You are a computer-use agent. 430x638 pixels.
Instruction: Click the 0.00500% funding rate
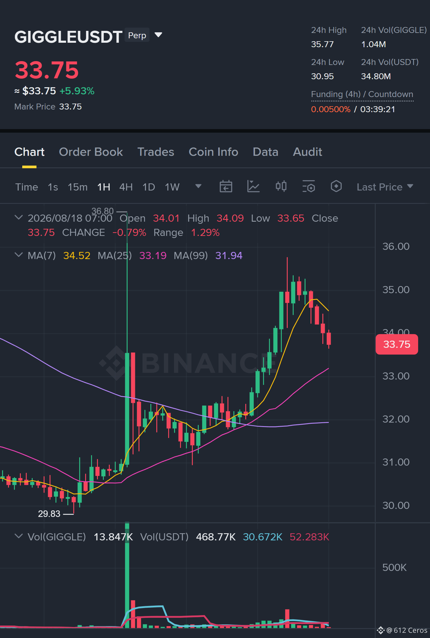pyautogui.click(x=331, y=109)
